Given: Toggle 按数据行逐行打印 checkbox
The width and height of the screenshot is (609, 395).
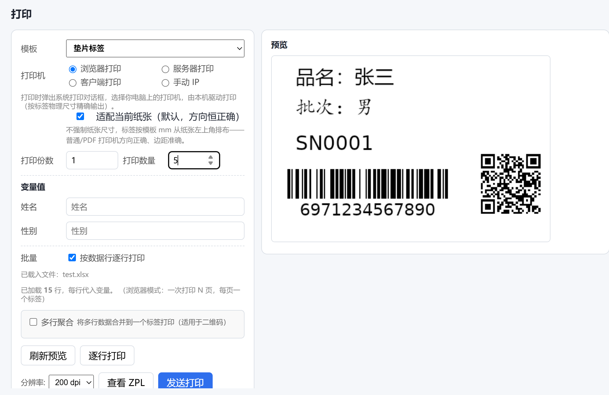Looking at the screenshot, I should (72, 258).
